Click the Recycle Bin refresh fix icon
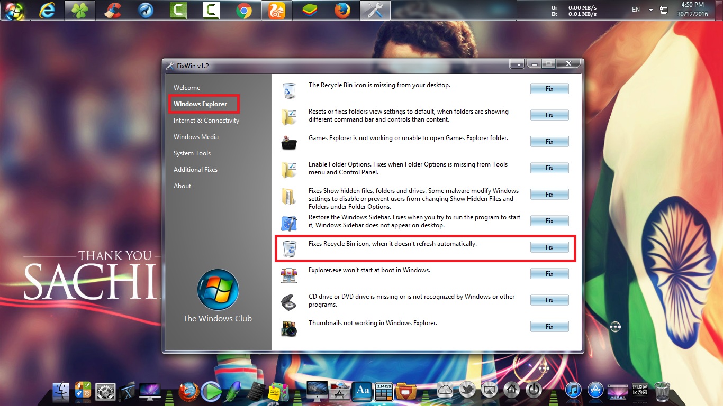 click(x=289, y=248)
